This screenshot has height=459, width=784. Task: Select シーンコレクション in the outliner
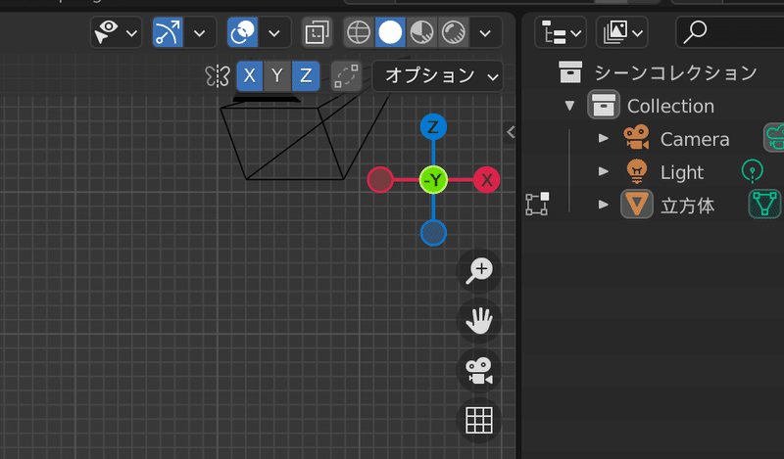click(675, 73)
